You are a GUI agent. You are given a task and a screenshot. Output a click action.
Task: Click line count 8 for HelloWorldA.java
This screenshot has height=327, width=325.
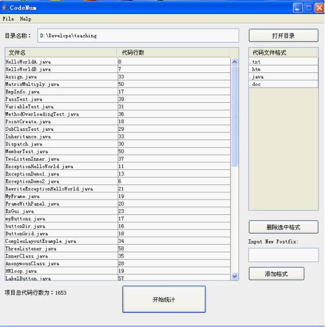pyautogui.click(x=120, y=62)
